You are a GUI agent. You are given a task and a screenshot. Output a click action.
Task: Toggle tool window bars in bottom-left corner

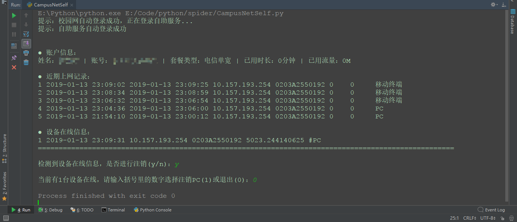click(x=6, y=218)
